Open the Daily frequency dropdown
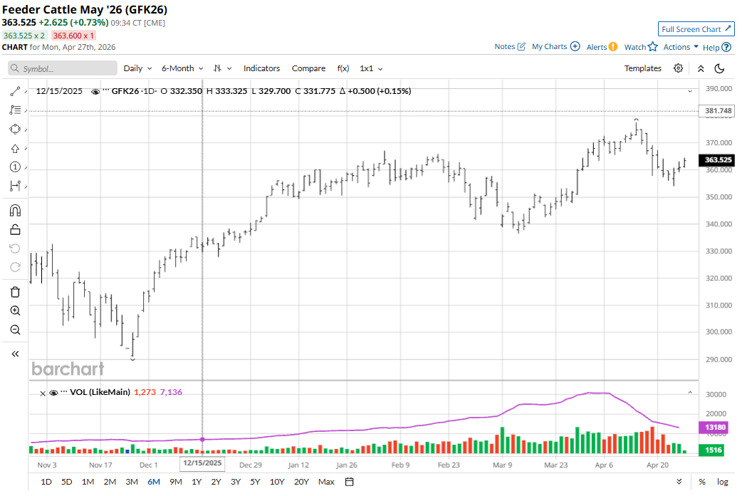The width and height of the screenshot is (747, 496). (x=137, y=68)
